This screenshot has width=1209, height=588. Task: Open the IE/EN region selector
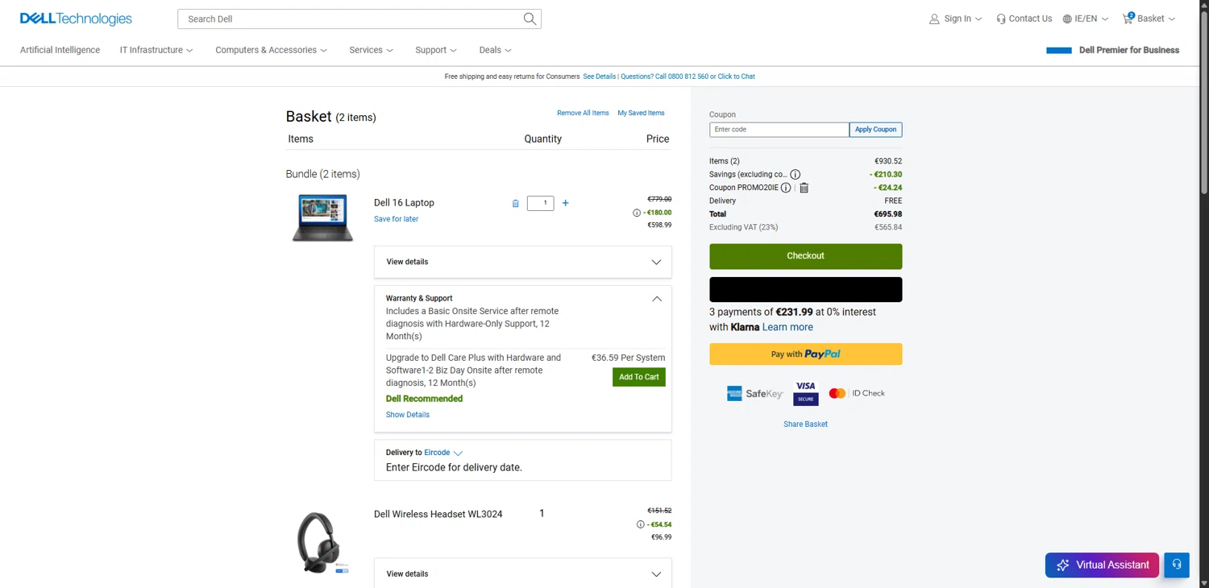[1085, 19]
